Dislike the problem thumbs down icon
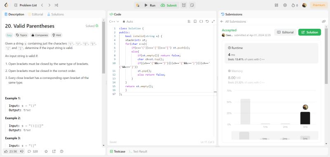Viewport: 330px width, 157px height. pos(22,151)
